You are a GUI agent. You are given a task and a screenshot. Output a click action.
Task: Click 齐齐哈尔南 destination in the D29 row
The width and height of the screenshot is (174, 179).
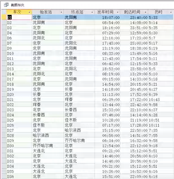(x=75, y=141)
